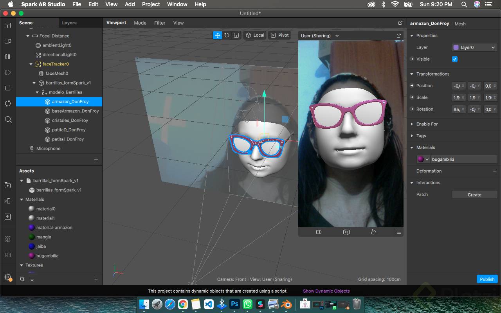Open Blender from the Dock

287,304
